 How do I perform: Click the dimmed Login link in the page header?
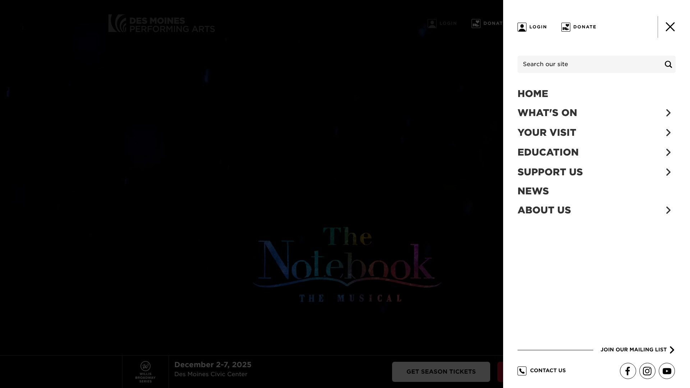pos(442,23)
